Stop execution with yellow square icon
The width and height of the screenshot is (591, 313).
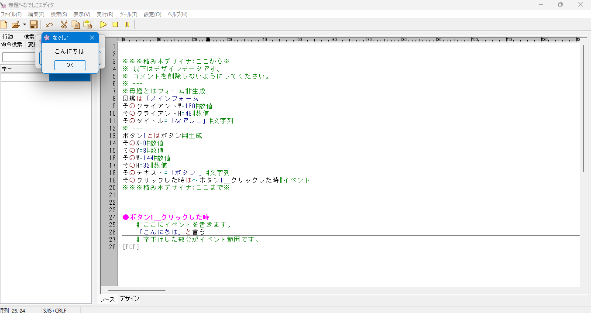[115, 24]
